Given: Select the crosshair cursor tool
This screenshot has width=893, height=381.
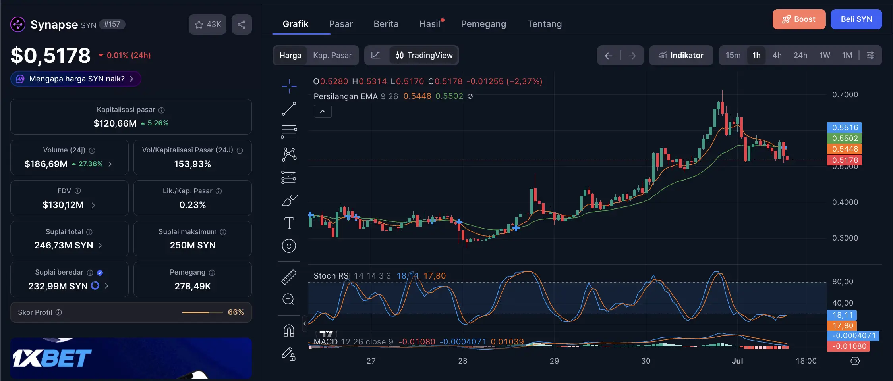Looking at the screenshot, I should [289, 86].
